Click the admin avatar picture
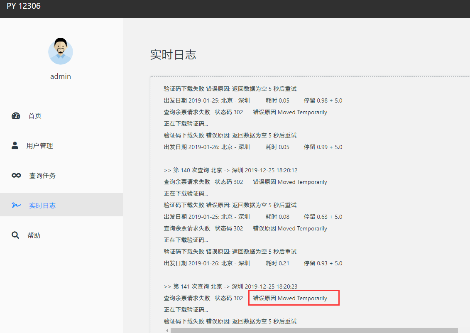 click(x=61, y=51)
